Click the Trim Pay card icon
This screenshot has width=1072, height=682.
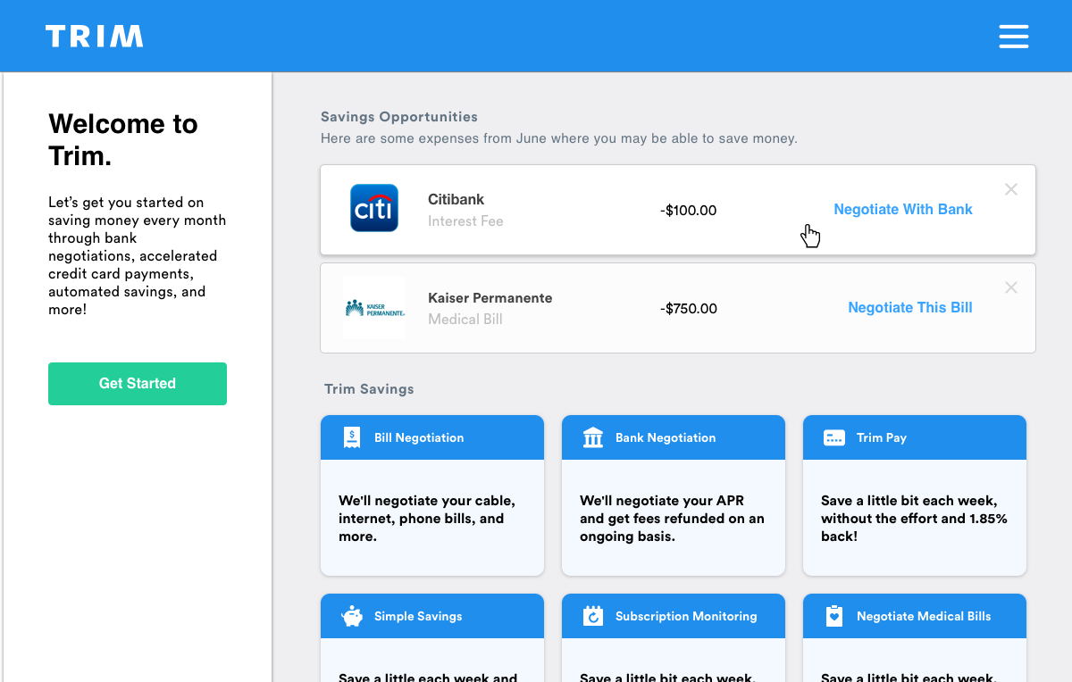tap(834, 438)
